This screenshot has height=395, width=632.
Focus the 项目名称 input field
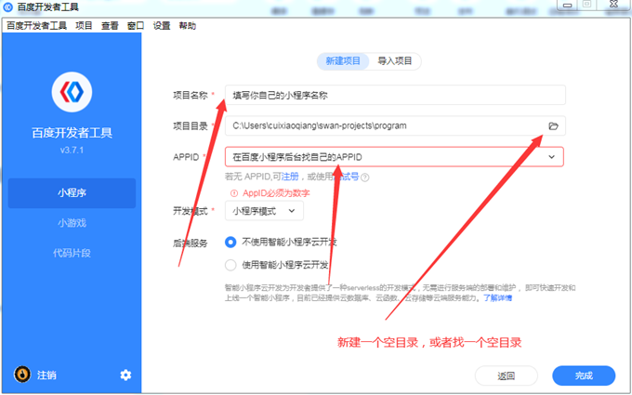point(395,95)
